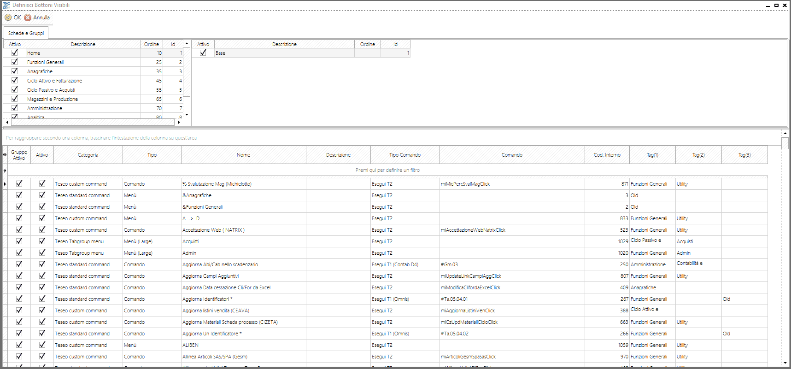Click the red Annulla cancel icon

(28, 18)
